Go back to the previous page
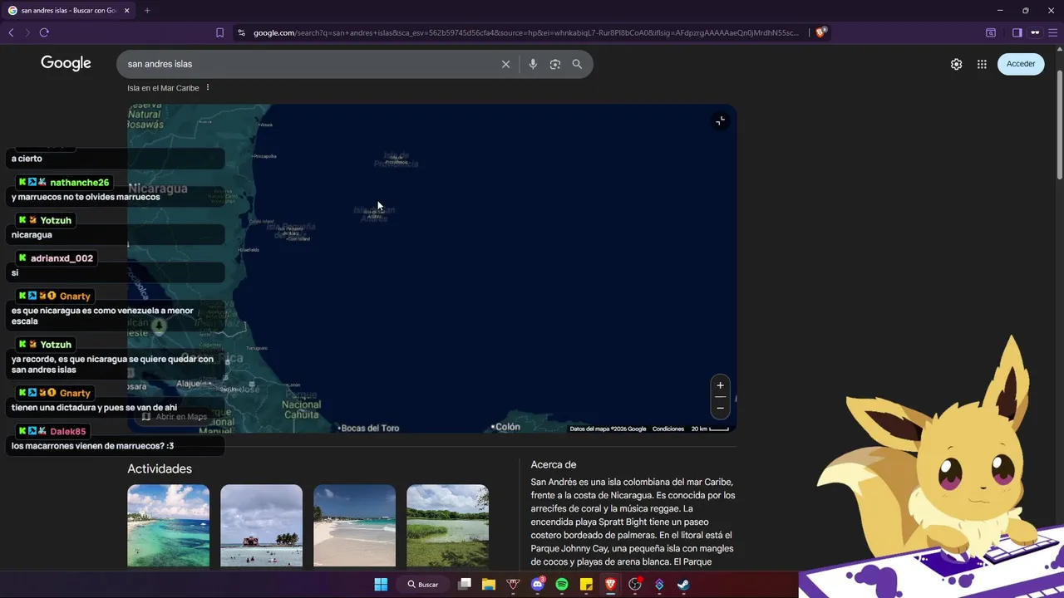Image resolution: width=1064 pixels, height=598 pixels. pos(11,32)
